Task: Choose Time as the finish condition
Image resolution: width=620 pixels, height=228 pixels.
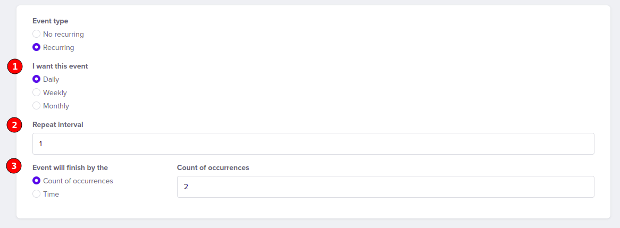Action: coord(36,193)
